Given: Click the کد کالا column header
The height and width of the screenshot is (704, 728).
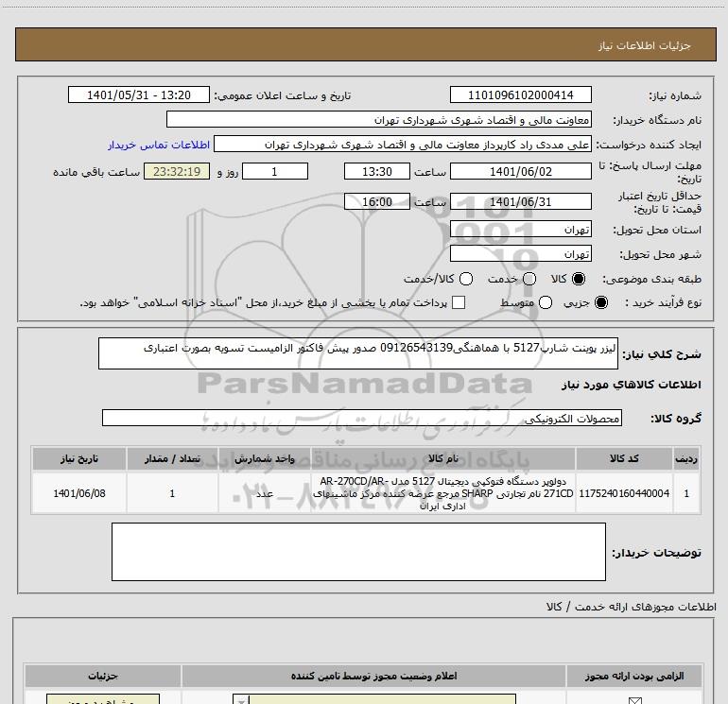Looking at the screenshot, I should 624,458.
